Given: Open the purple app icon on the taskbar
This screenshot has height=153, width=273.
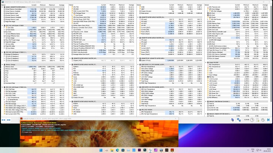Looking at the screenshot, I should pyautogui.click(x=156, y=150).
